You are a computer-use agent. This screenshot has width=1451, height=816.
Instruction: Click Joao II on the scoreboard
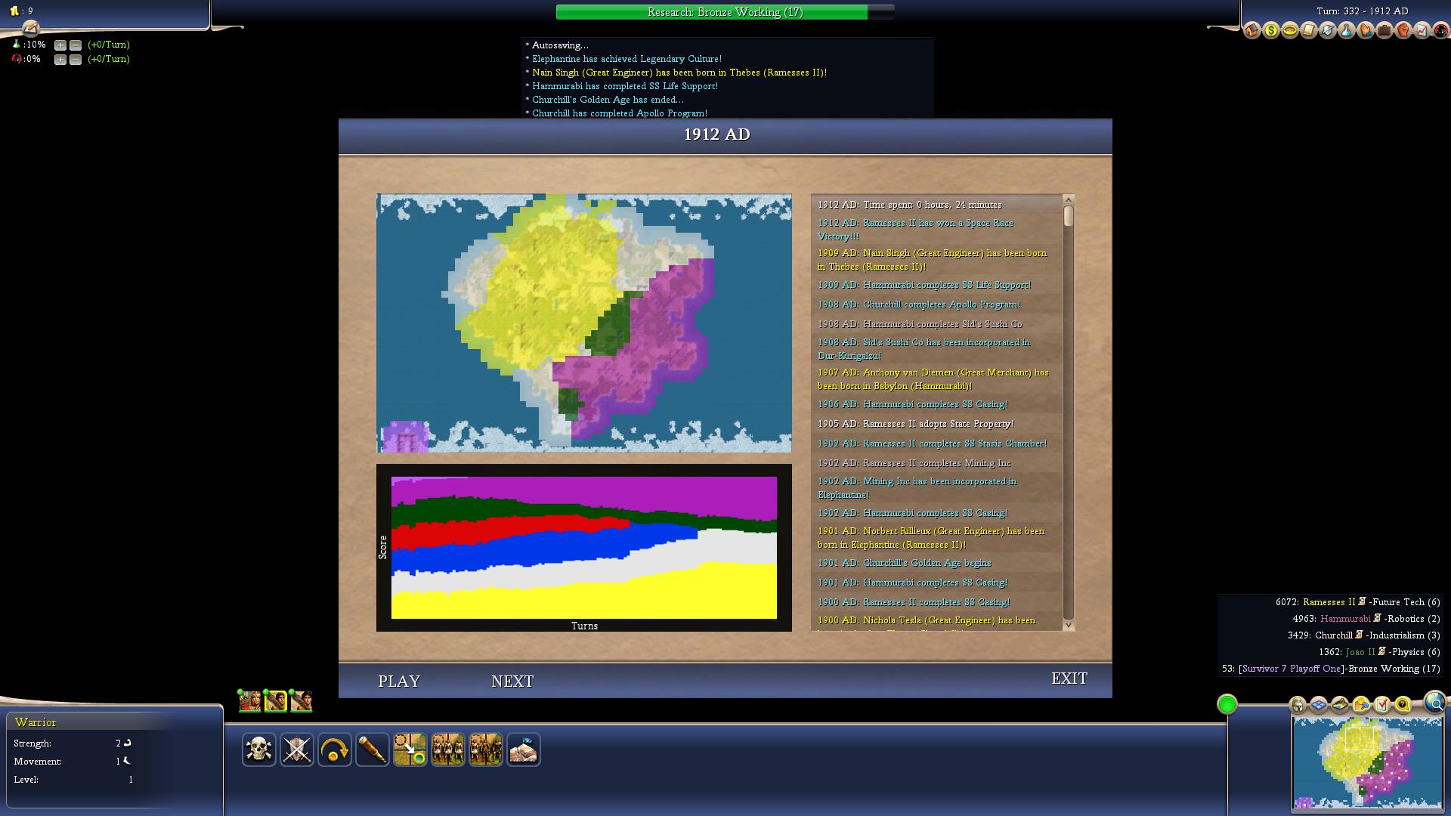(x=1360, y=652)
